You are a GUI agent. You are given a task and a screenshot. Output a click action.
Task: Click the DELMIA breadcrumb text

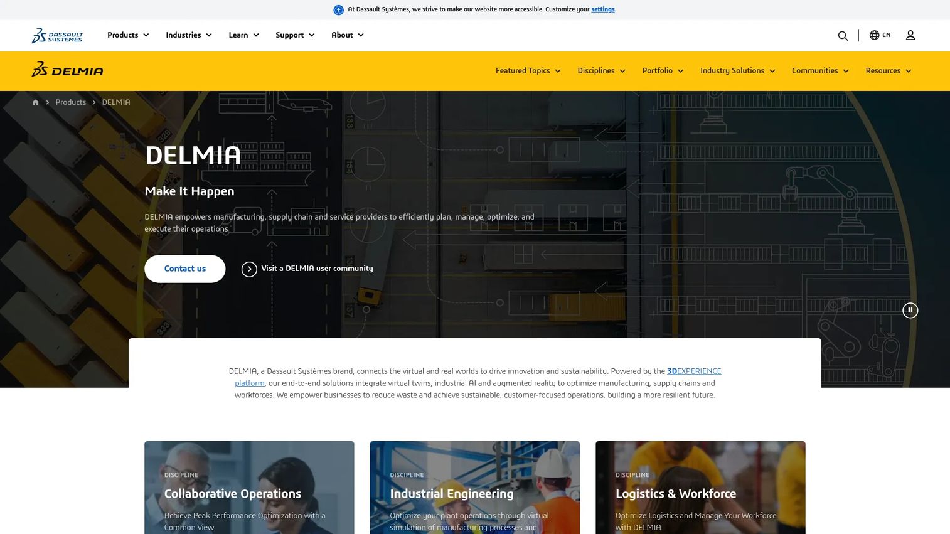coord(116,102)
